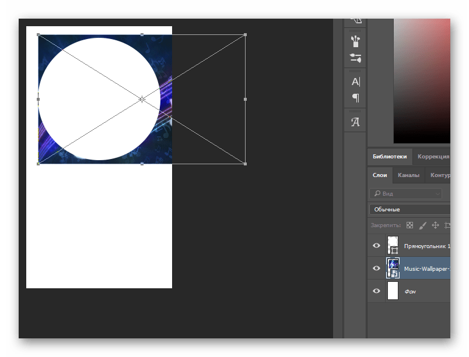Viewport: 469px width, 357px height.
Task: Select the Слои tab
Action: [x=380, y=175]
